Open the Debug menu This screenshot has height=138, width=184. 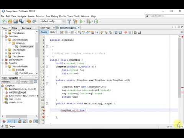54,16
